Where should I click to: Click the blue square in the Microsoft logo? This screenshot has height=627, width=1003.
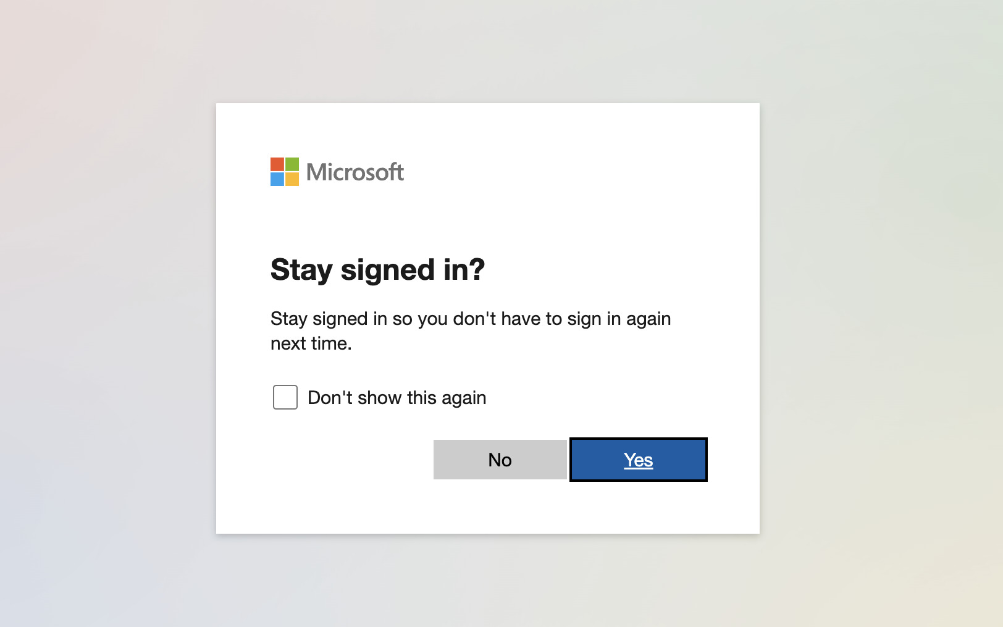pos(277,180)
